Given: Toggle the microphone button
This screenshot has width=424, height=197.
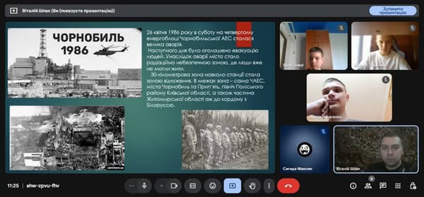Looking at the screenshot, I should tap(144, 186).
